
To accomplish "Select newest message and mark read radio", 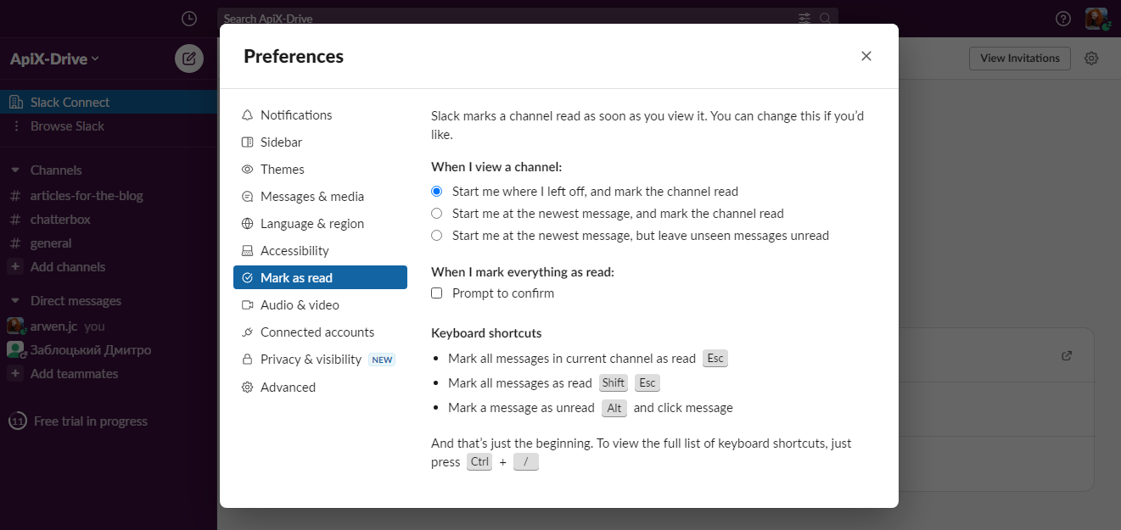I will 437,213.
